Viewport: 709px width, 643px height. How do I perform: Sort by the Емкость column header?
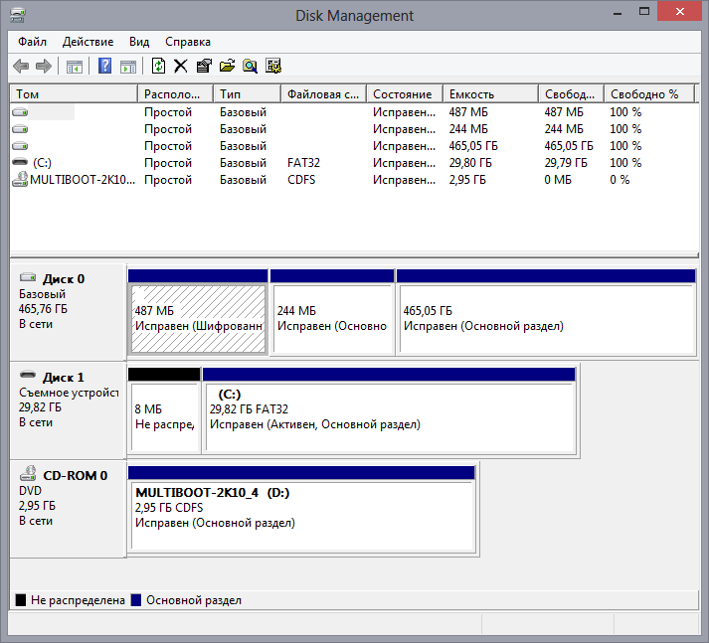(490, 94)
